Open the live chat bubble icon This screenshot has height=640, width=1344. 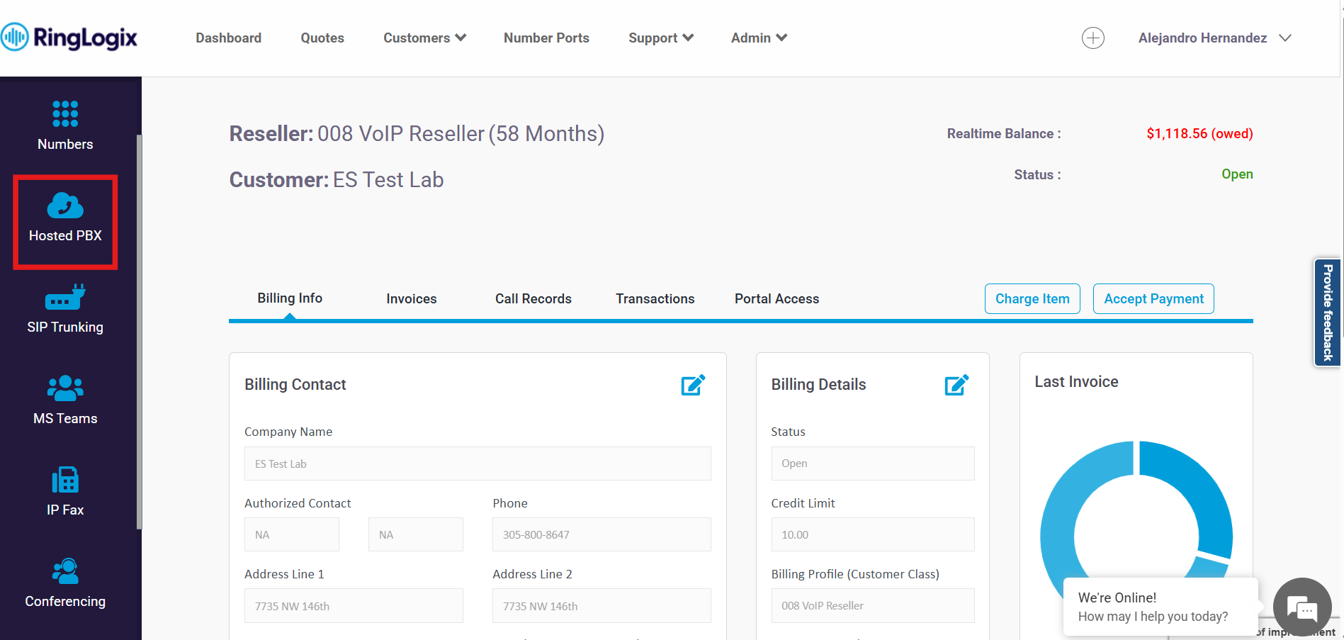[x=1302, y=607]
